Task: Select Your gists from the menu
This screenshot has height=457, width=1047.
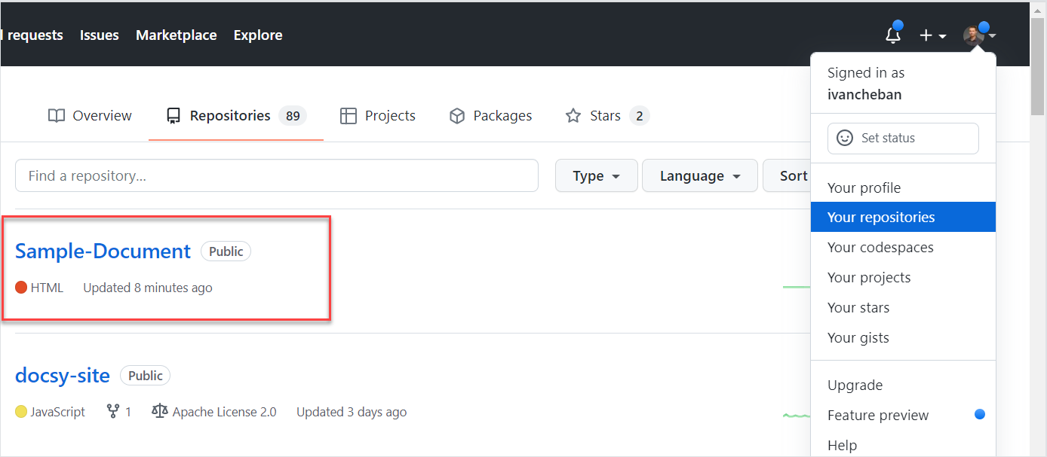Action: pyautogui.click(x=858, y=337)
